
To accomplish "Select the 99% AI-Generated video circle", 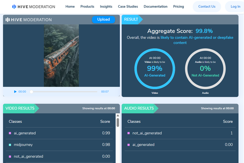I will tap(155, 69).
